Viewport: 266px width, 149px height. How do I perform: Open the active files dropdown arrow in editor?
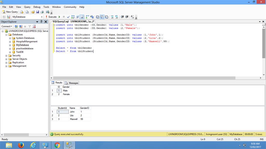(x=260, y=22)
